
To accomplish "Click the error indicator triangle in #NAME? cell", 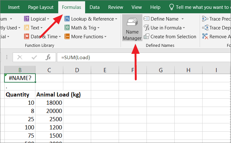I will 6,75.
